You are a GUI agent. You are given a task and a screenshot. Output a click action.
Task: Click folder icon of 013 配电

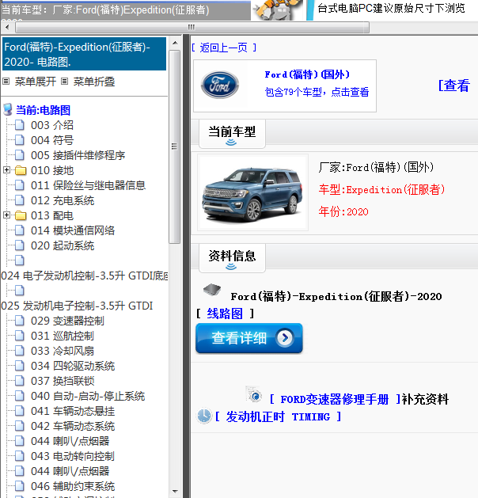(x=21, y=215)
